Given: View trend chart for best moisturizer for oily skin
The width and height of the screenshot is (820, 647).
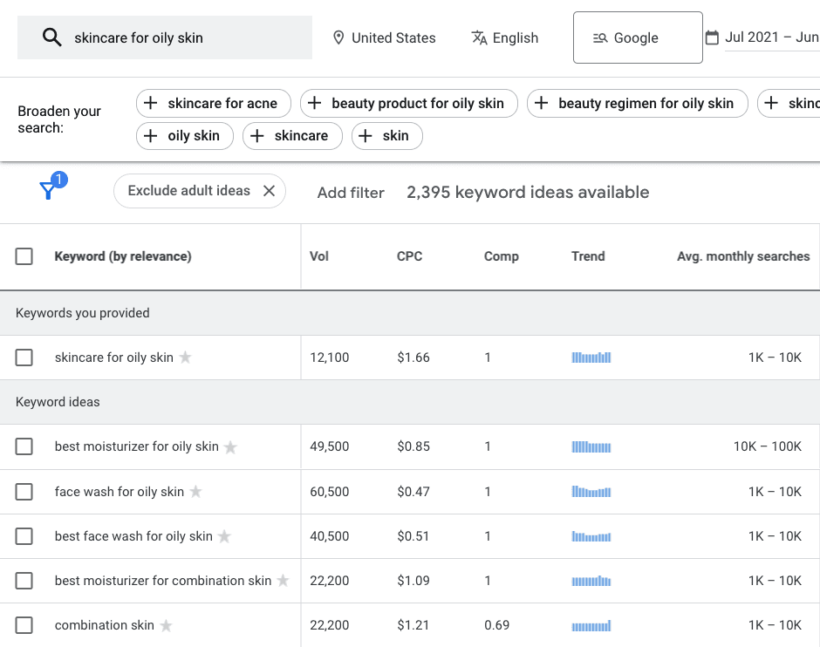Looking at the screenshot, I should click(x=591, y=446).
